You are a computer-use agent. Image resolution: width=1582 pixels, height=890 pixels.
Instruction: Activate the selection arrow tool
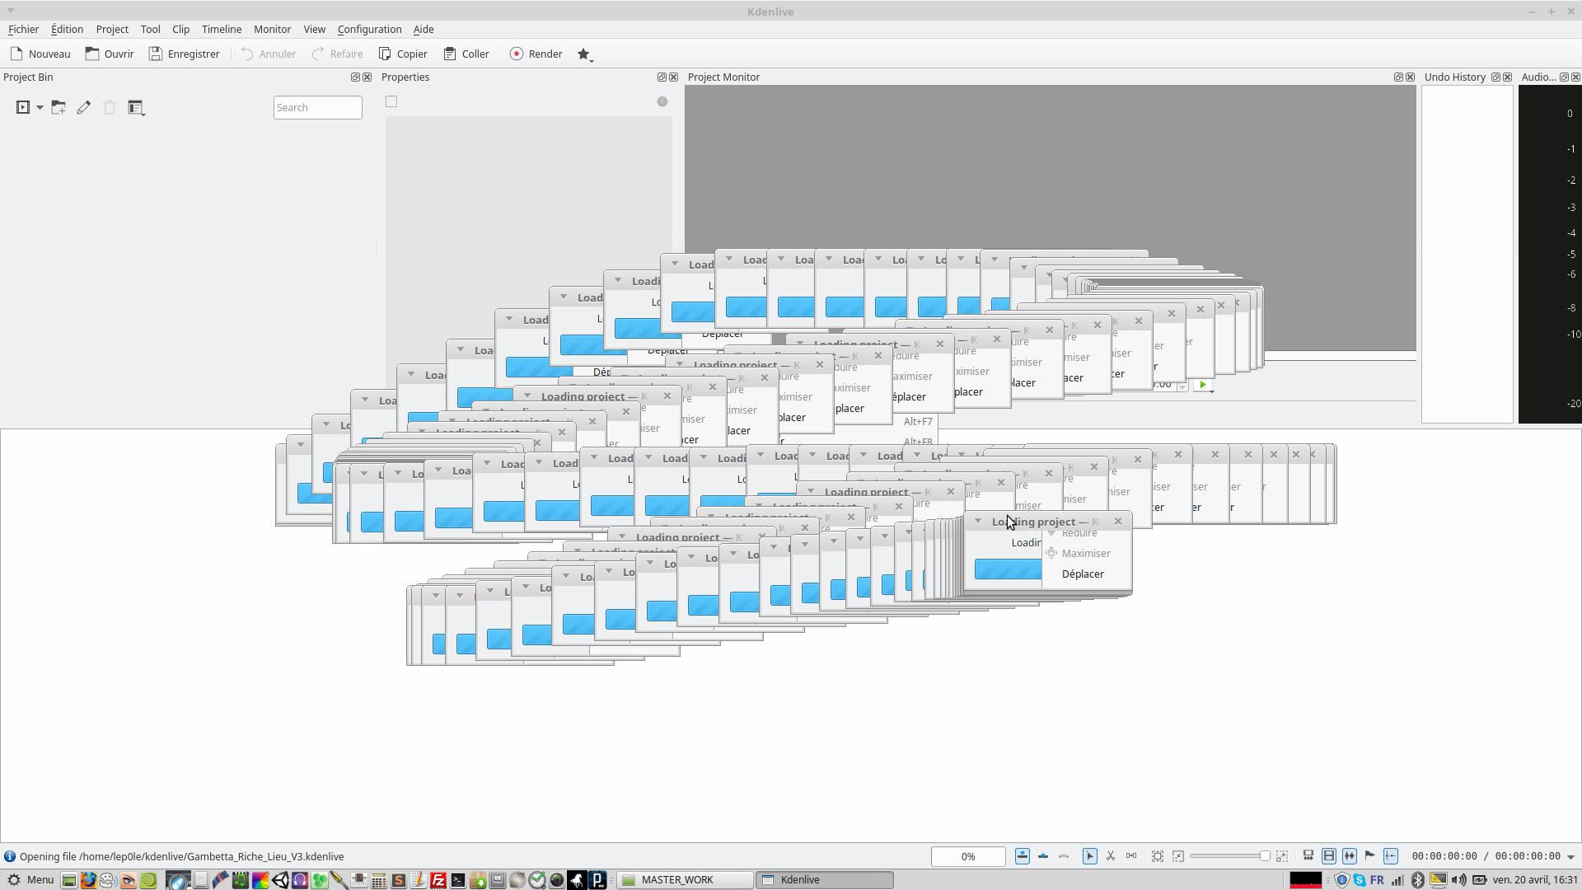pyautogui.click(x=1089, y=856)
